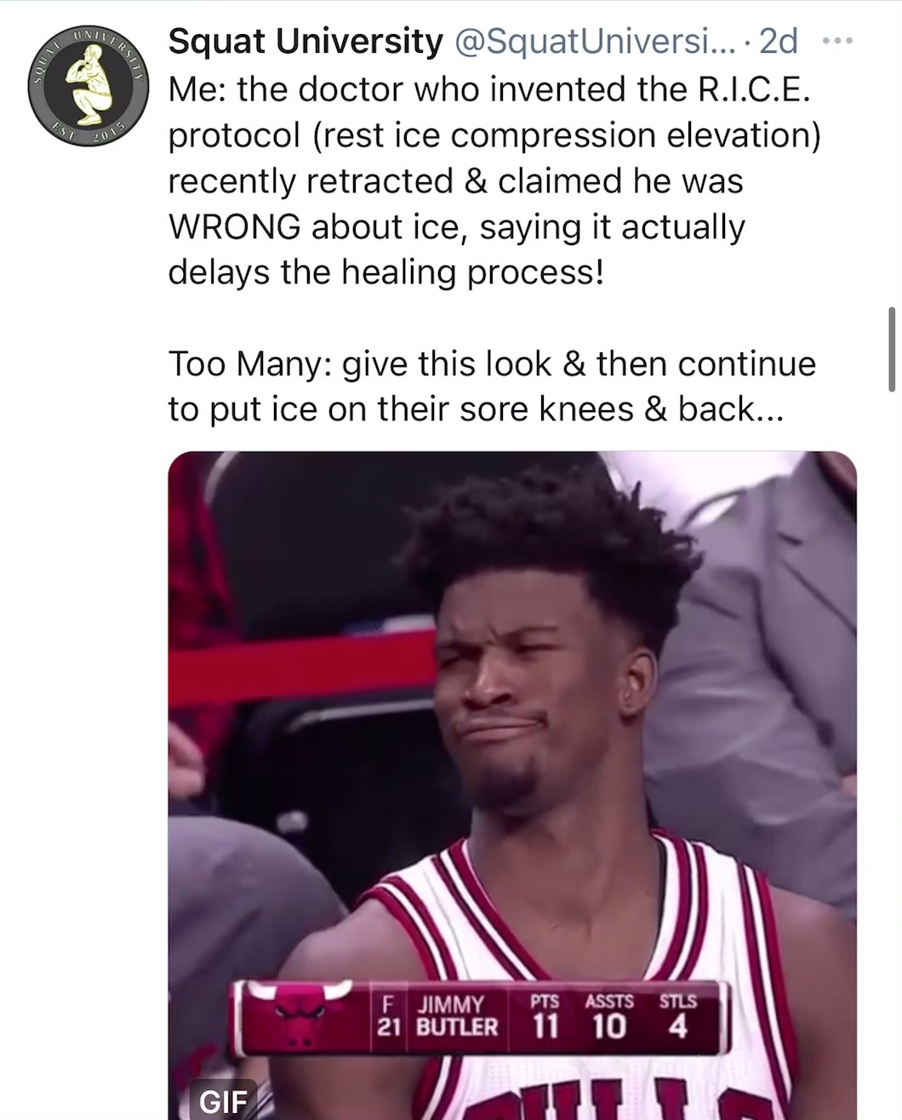Click the scroll indicator on right edge
The height and width of the screenshot is (1120, 902).
892,349
